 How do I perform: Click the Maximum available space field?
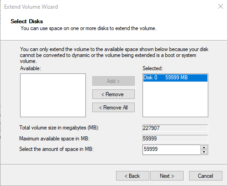[x=175, y=139]
